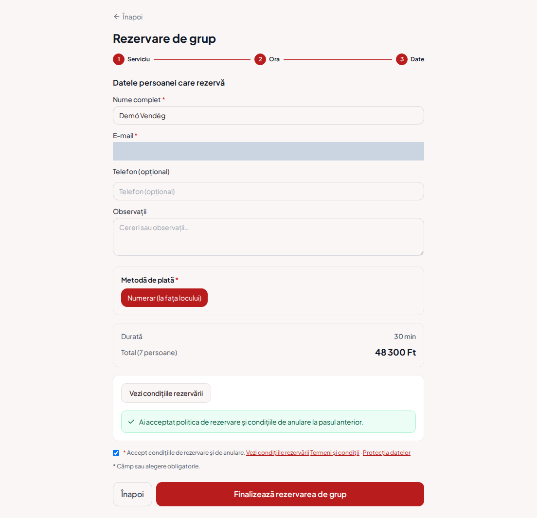Select Numerar (la fața locului) payment option

[x=164, y=298]
